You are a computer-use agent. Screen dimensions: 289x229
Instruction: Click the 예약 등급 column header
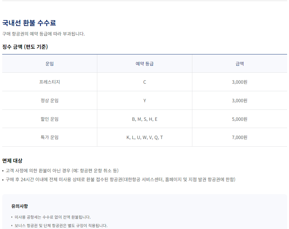pos(144,63)
